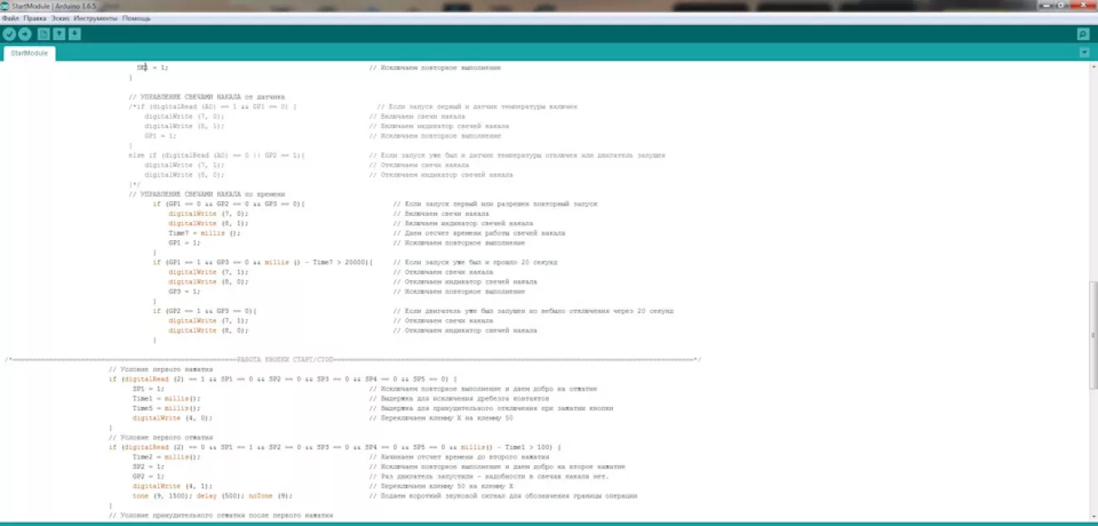This screenshot has height=526, width=1098.
Task: Open the Файл menu
Action: click(x=10, y=17)
